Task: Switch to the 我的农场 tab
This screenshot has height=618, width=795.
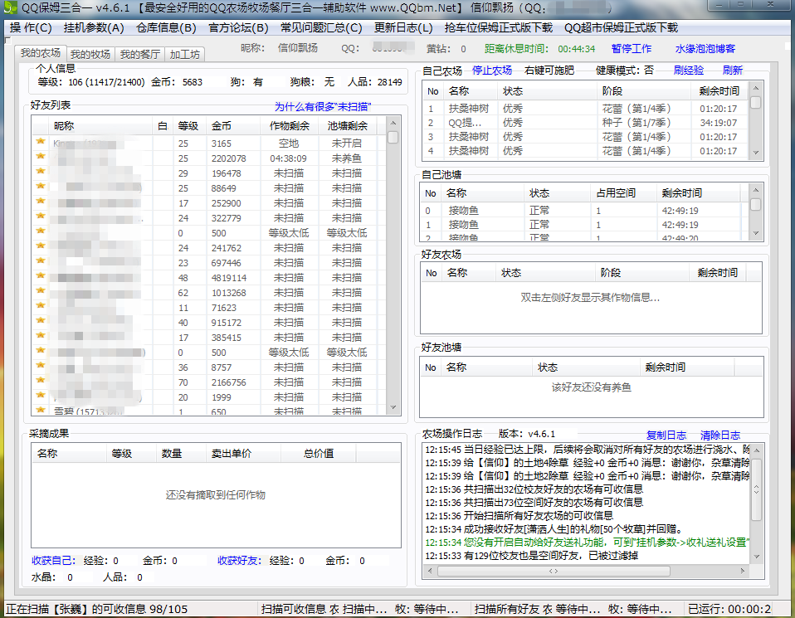Action: pos(41,53)
